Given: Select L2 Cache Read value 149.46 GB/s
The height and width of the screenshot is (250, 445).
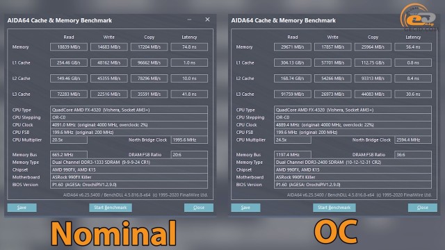Looking at the screenshot, I should point(69,78).
